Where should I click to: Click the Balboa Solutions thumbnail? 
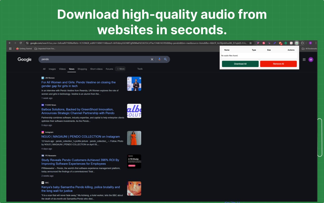(134, 111)
